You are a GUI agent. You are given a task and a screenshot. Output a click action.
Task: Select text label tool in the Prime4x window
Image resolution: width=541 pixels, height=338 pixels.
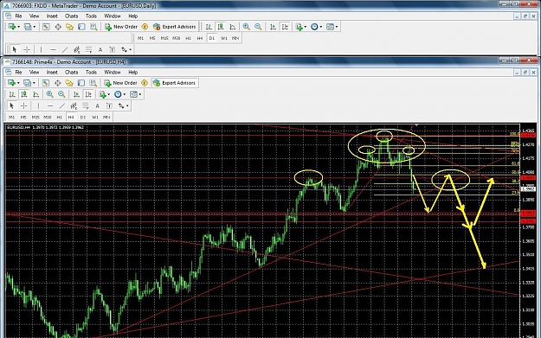click(x=109, y=105)
